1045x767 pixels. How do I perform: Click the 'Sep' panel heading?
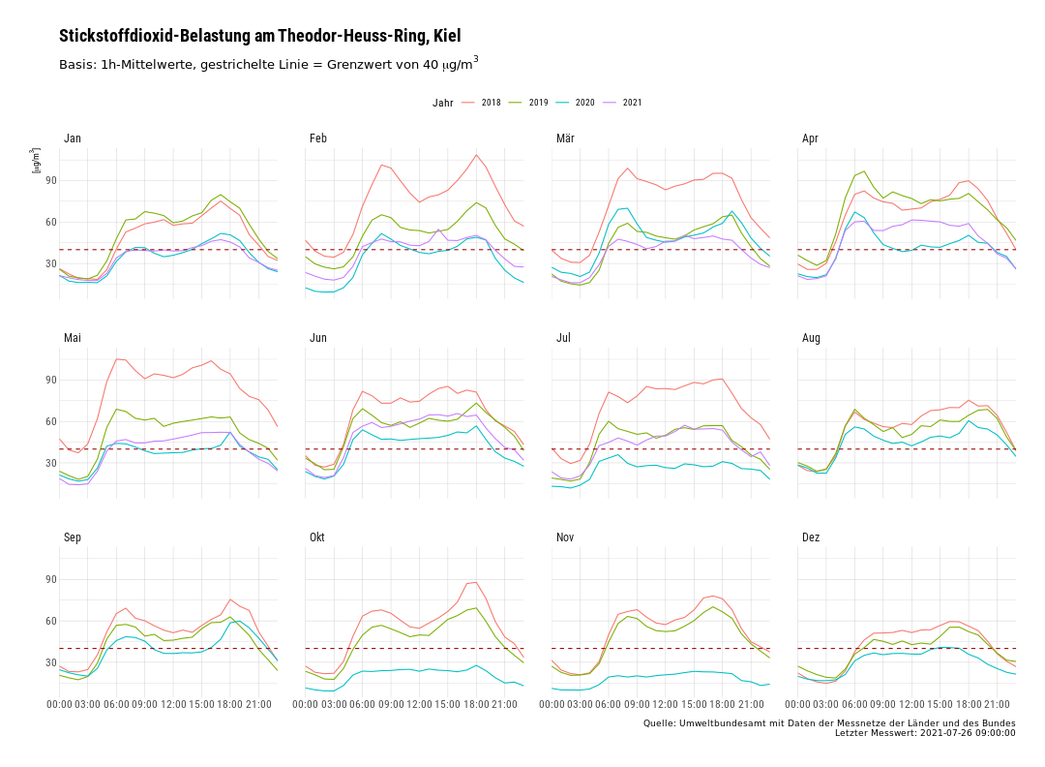(73, 537)
